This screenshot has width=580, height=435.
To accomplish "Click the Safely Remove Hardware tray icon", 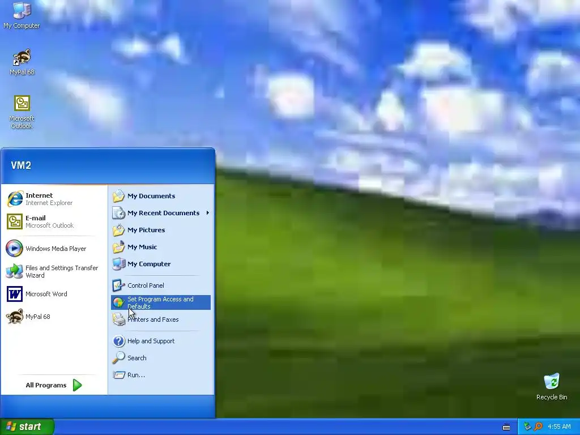I will coord(527,427).
